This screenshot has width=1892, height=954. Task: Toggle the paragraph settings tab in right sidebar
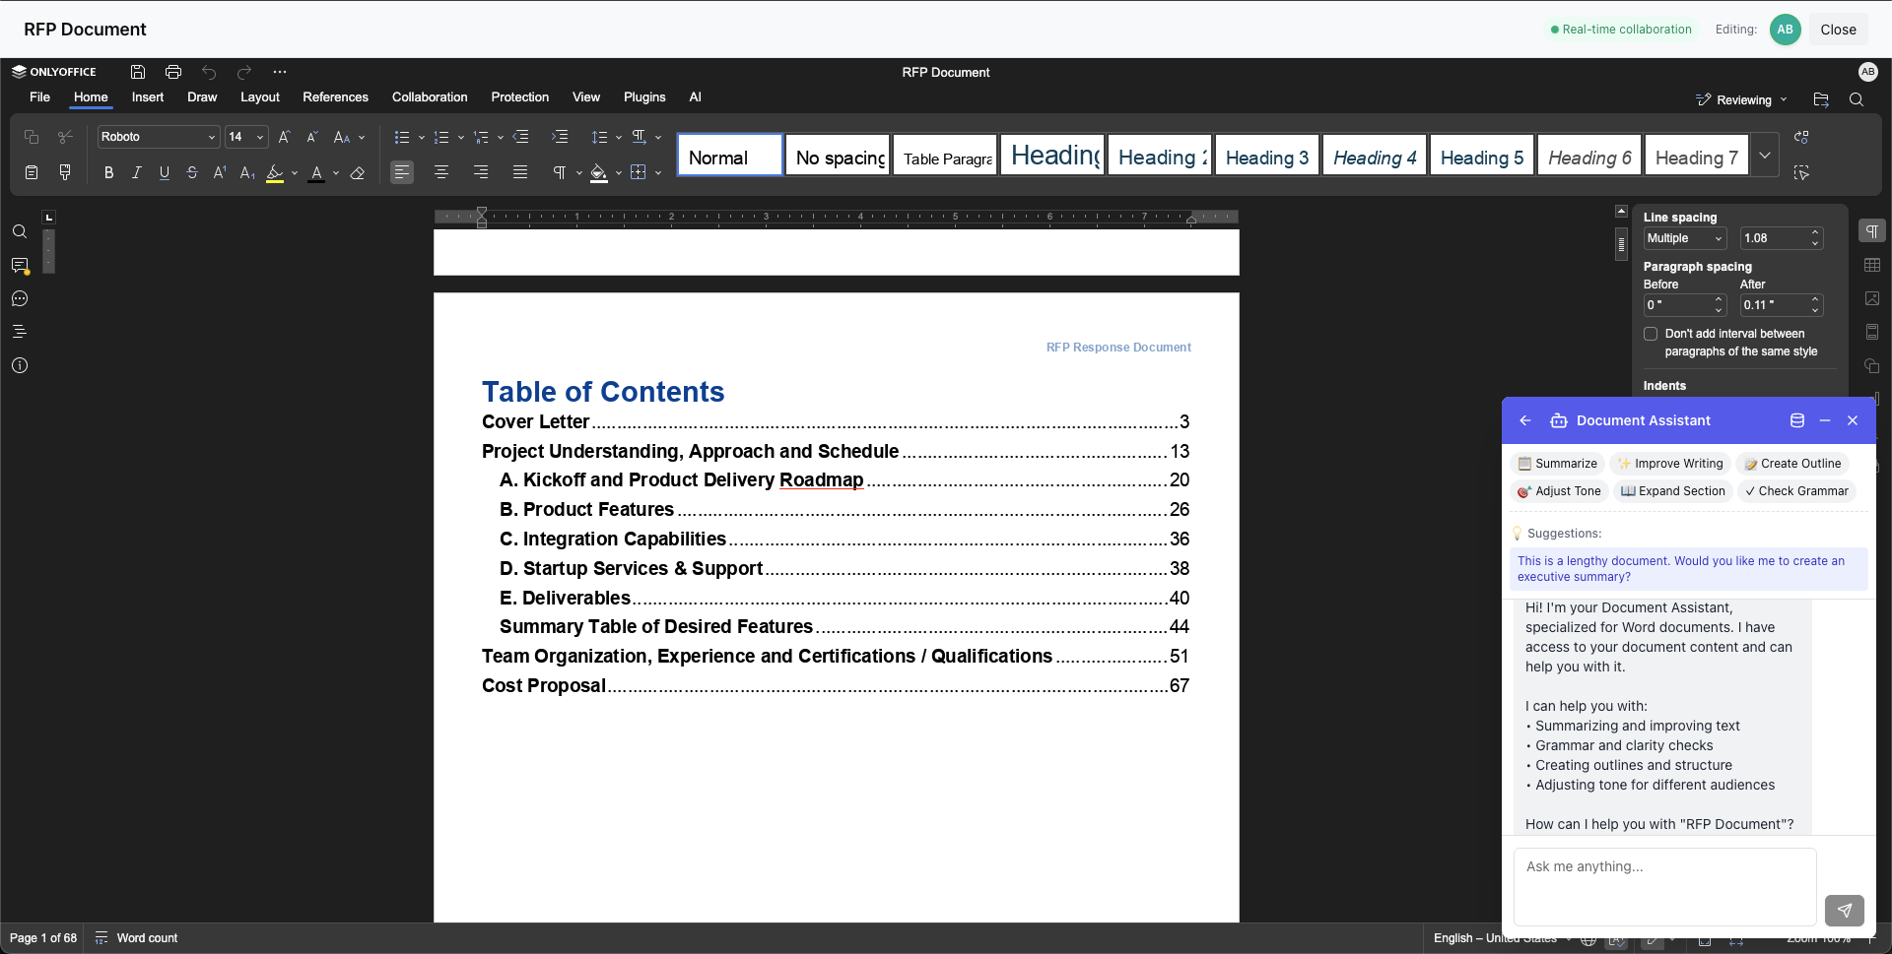point(1872,231)
